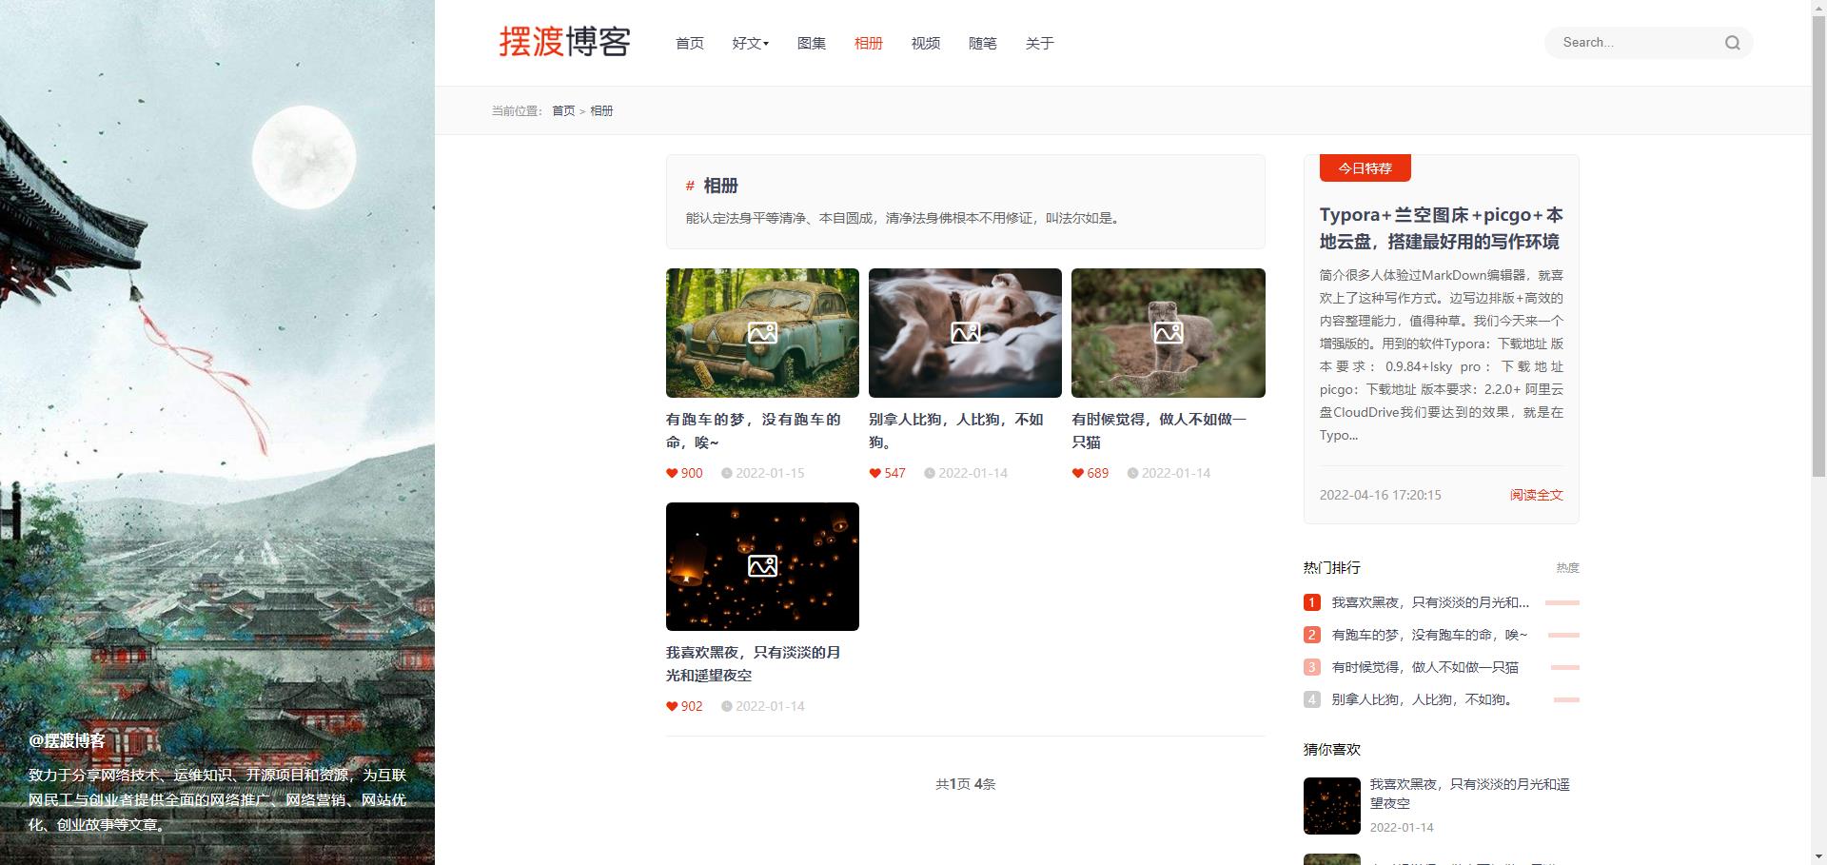
Task: Open the Typora+兰空图床+picgo featured article title
Action: [x=1441, y=228]
